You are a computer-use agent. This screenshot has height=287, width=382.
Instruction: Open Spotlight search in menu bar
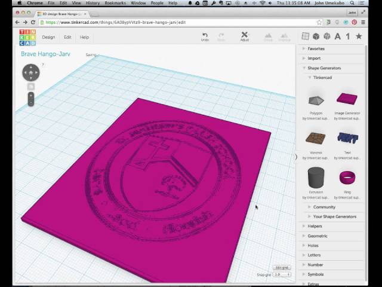(352, 3)
